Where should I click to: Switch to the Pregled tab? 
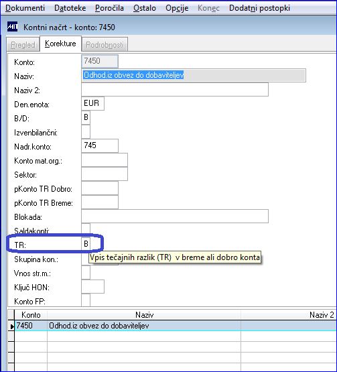point(23,44)
